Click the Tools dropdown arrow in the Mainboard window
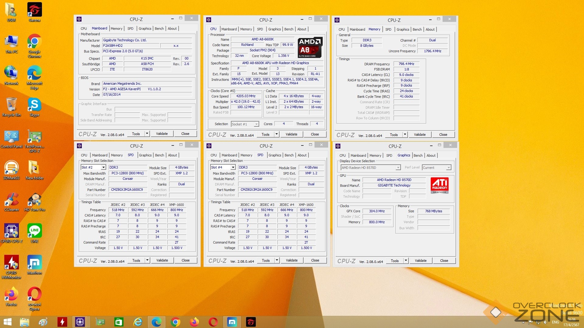Viewport: 584px width, 328px height. pos(147,134)
